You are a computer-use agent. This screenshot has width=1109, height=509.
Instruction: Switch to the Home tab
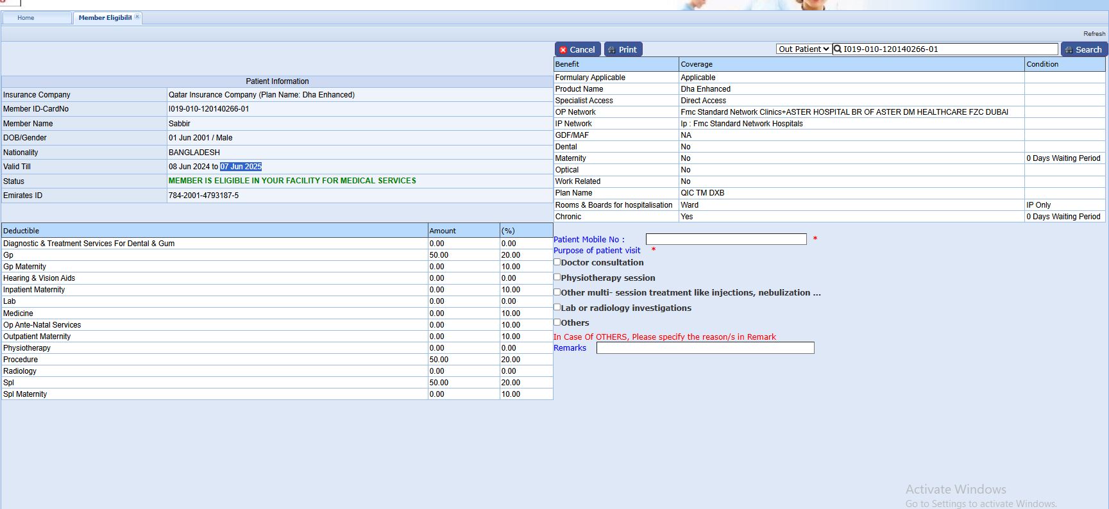[26, 18]
